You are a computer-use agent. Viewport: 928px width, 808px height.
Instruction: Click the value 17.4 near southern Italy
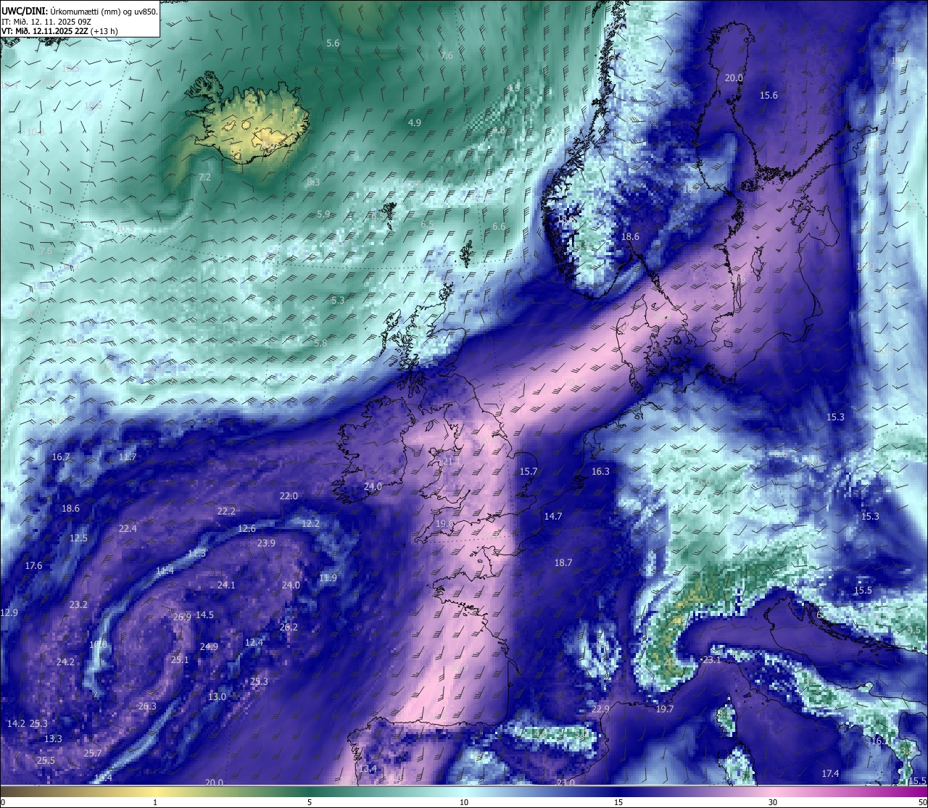click(x=830, y=774)
